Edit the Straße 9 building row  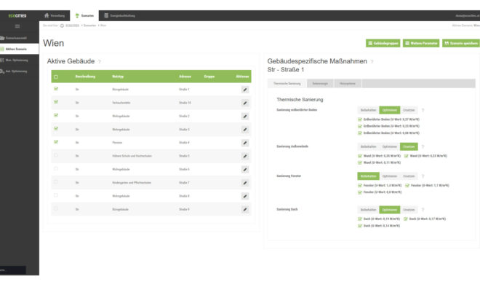click(x=245, y=209)
